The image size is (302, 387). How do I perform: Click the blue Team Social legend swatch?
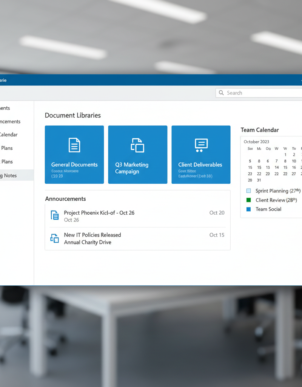249,209
